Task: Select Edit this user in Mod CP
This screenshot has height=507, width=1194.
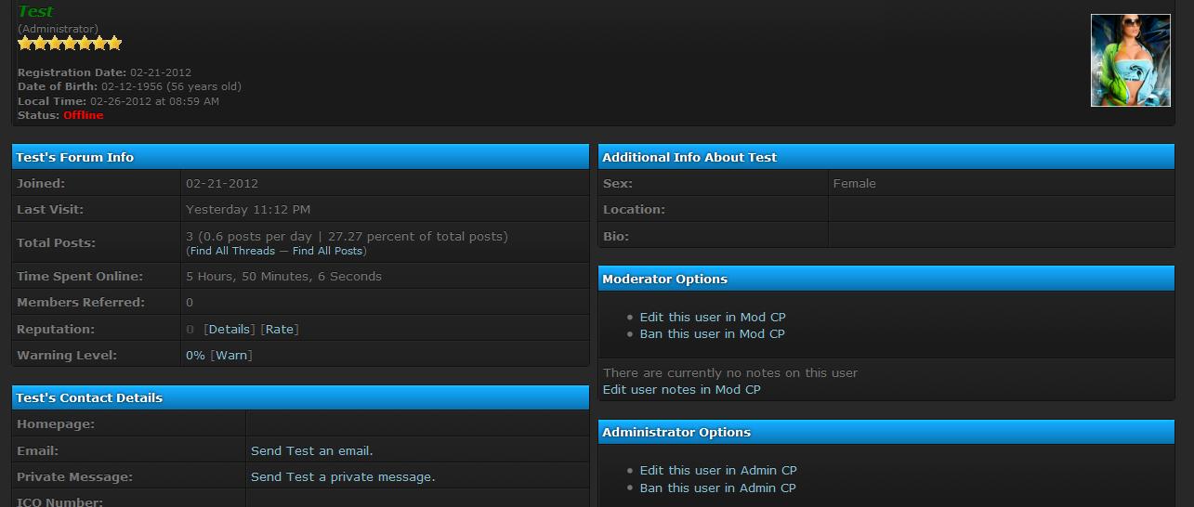Action: pyautogui.click(x=712, y=318)
